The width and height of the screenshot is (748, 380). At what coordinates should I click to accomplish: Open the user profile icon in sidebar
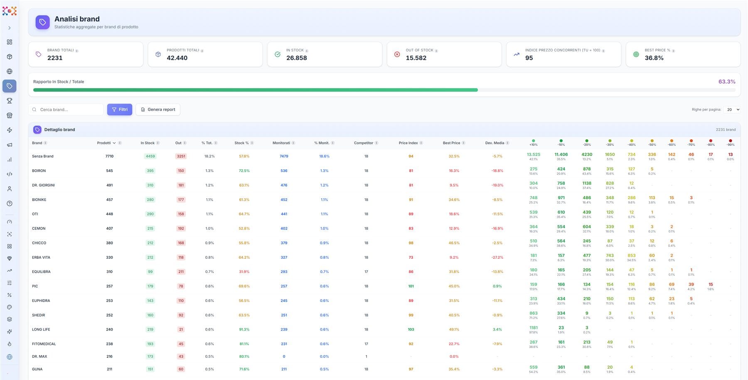click(x=9, y=189)
